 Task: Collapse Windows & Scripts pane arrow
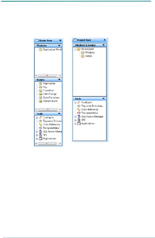pyautogui.click(x=103, y=45)
